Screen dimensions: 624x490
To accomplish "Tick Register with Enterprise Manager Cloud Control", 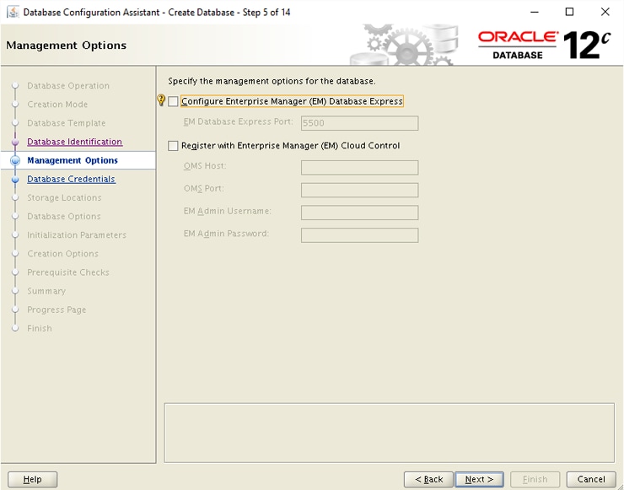I will [173, 146].
